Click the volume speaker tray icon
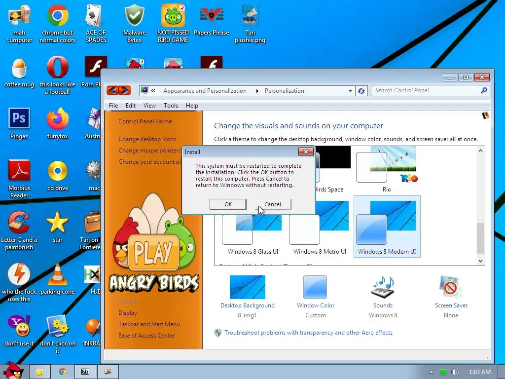Viewport: 505px width, 379px height. 455,372
